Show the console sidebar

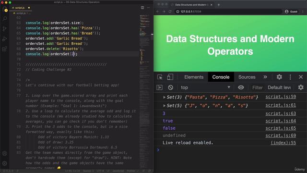pos(159,87)
